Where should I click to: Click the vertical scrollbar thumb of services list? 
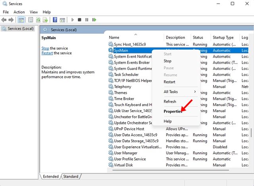251,133
